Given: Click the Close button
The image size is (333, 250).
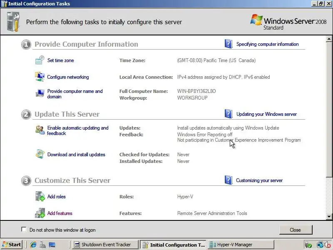Looking at the screenshot, I should (296, 230).
